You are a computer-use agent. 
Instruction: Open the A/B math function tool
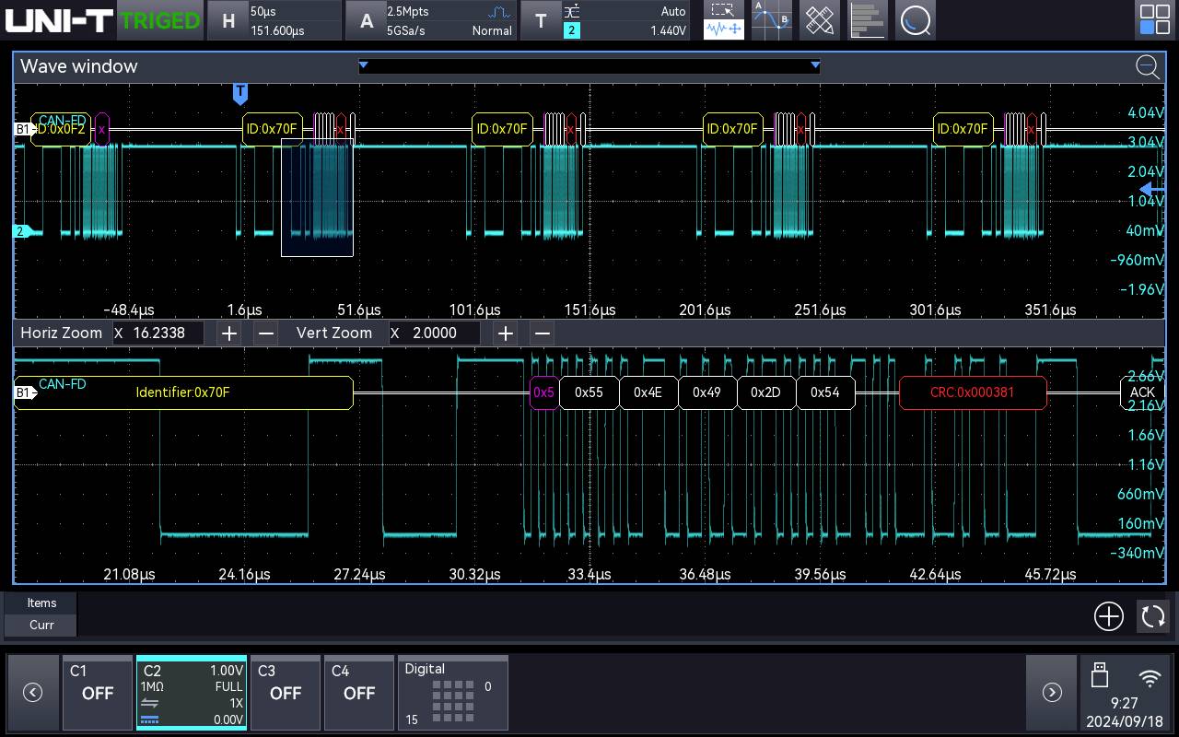pos(771,20)
